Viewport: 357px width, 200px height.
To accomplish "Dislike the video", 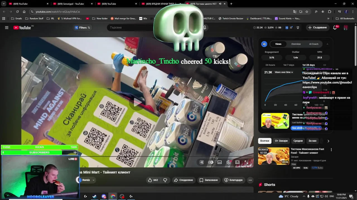I will click(165, 180).
